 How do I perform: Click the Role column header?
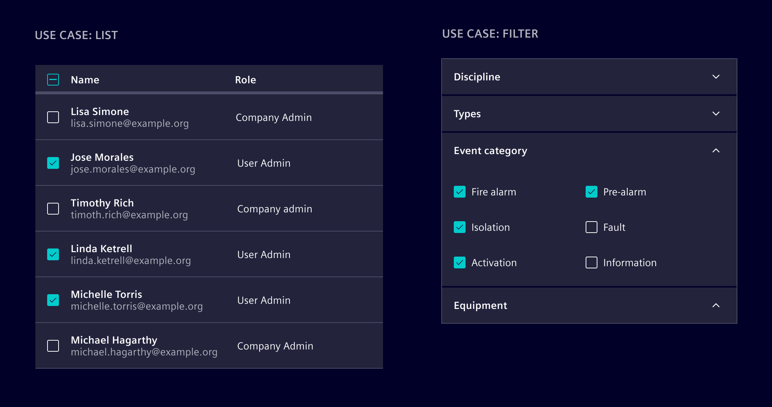[245, 80]
